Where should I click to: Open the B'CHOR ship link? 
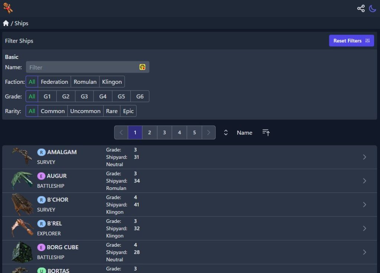[58, 200]
